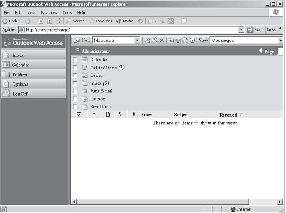Click the Outbox folder icon
Image resolution: width=286 pixels, height=213 pixels.
point(84,99)
